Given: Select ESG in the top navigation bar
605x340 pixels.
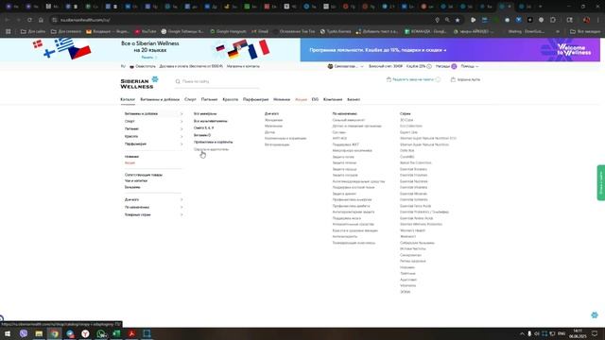Looking at the screenshot, I should coord(315,99).
